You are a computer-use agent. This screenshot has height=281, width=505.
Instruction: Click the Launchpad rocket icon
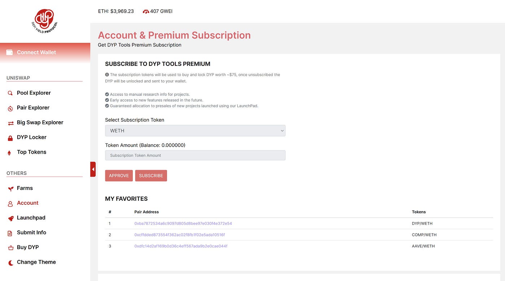10,218
